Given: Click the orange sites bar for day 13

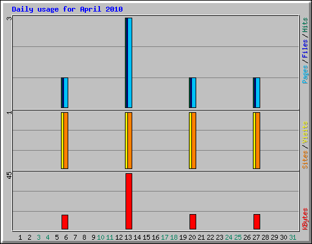Looking at the screenshot, I should coord(130,140).
